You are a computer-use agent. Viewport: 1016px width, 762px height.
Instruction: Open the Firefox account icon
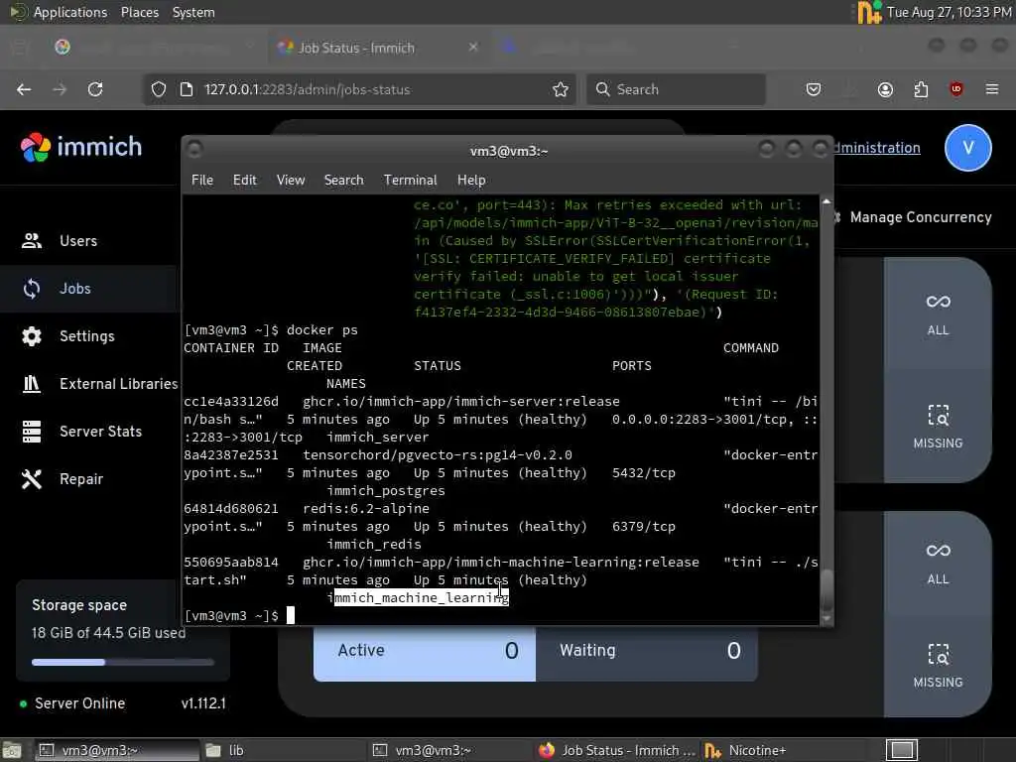(x=885, y=89)
